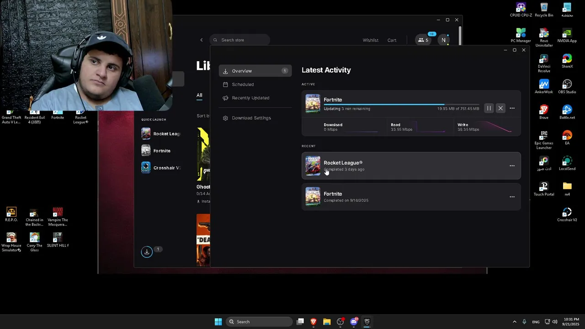Launch Crosshair V2 from Quick Launch
This screenshot has width=585, height=329.
pyautogui.click(x=161, y=168)
